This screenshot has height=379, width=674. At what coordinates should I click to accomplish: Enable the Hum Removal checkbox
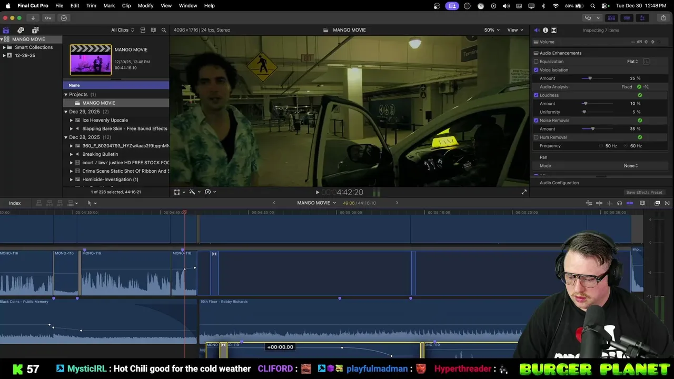(536, 137)
